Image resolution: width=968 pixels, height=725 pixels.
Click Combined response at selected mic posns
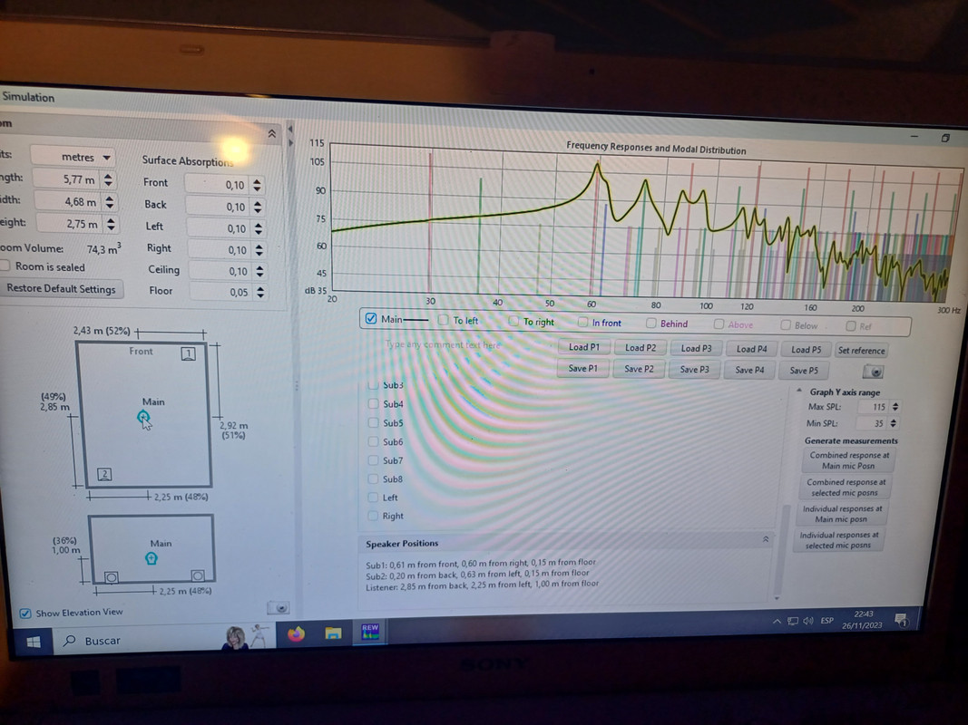[846, 487]
